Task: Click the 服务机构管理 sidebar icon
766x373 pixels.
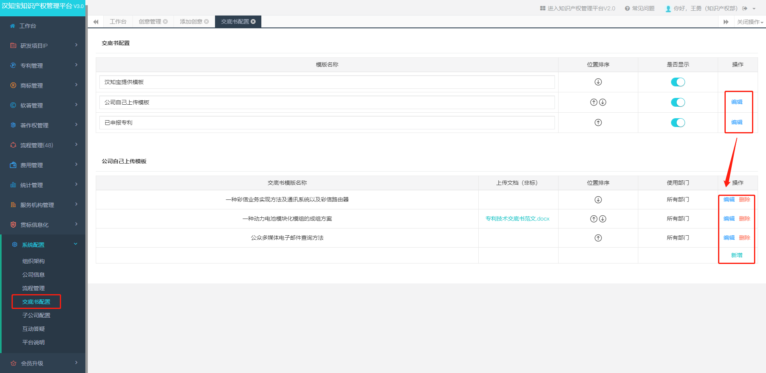Action: [13, 205]
